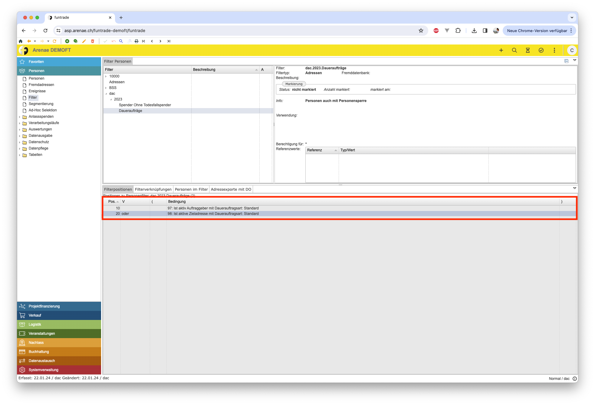Select filter position row 10

click(x=212, y=208)
